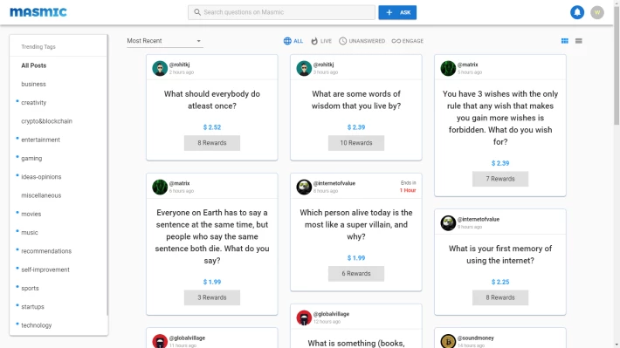This screenshot has height=348, width=620.
Task: Select the music tag
Action: tap(30, 233)
